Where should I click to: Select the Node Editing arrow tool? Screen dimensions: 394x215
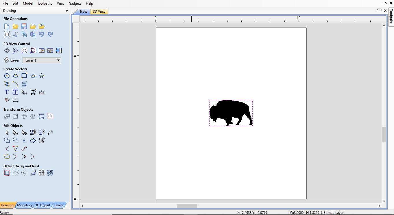pos(16,132)
